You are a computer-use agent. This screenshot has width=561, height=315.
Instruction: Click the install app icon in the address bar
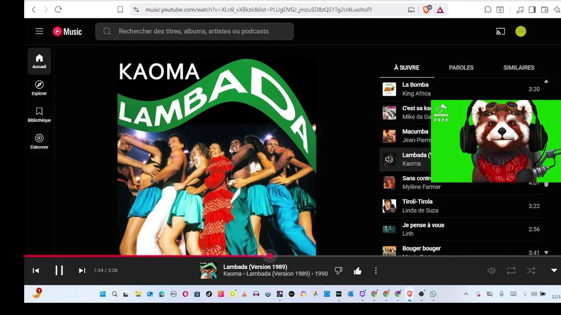click(411, 10)
